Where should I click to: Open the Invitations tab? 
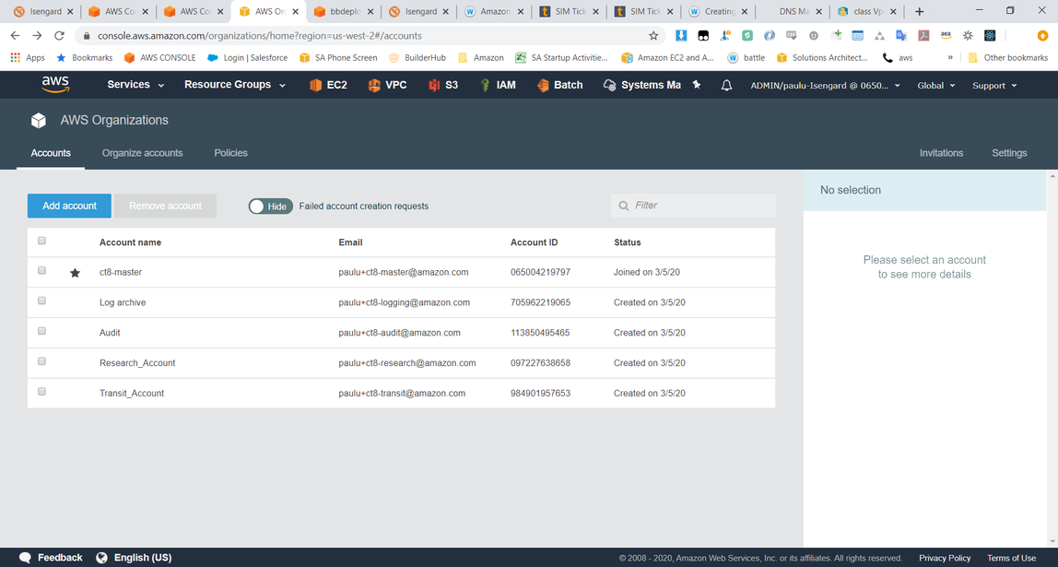(x=941, y=153)
